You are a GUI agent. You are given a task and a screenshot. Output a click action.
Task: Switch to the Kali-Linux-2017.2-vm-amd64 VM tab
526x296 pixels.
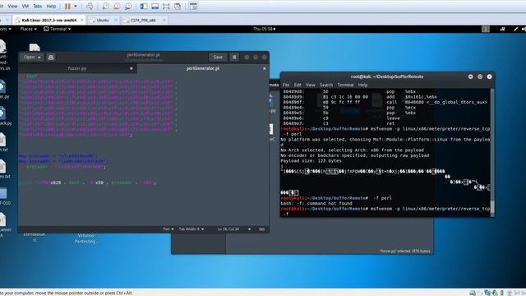click(49, 20)
